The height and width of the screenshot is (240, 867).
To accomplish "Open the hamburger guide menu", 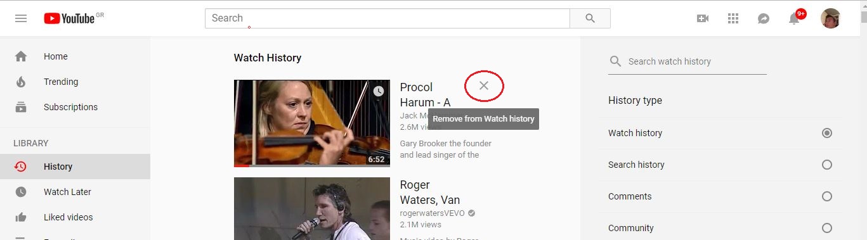I will coord(21,18).
